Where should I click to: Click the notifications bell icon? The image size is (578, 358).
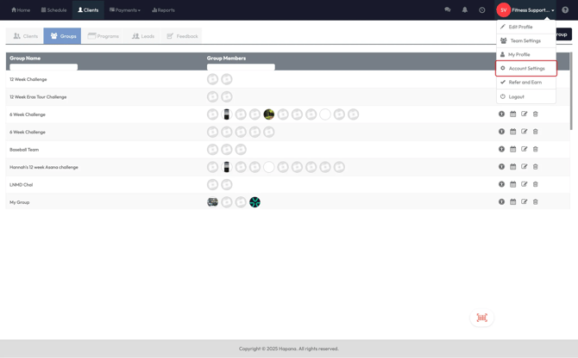pos(464,10)
